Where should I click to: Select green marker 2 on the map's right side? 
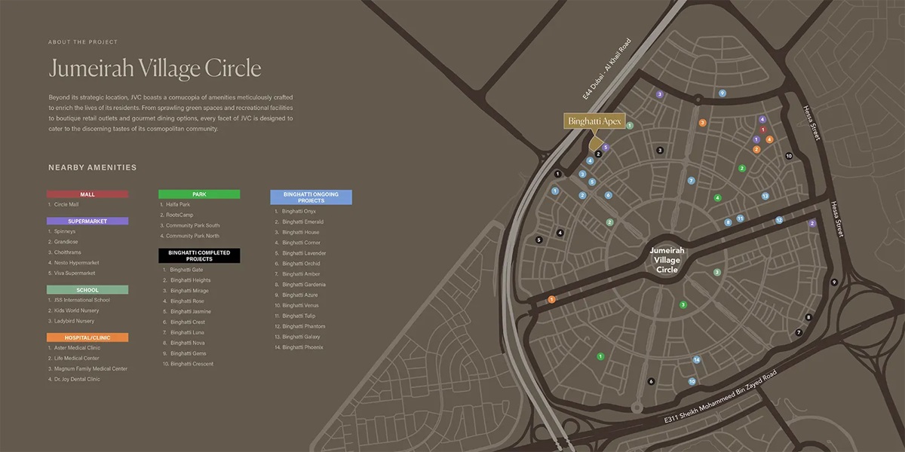[x=742, y=167]
